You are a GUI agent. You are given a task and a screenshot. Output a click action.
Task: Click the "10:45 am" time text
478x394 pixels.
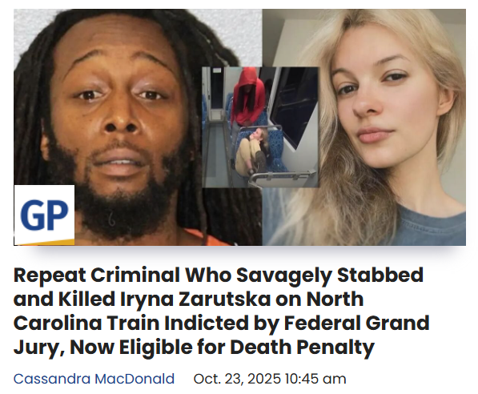click(x=315, y=379)
